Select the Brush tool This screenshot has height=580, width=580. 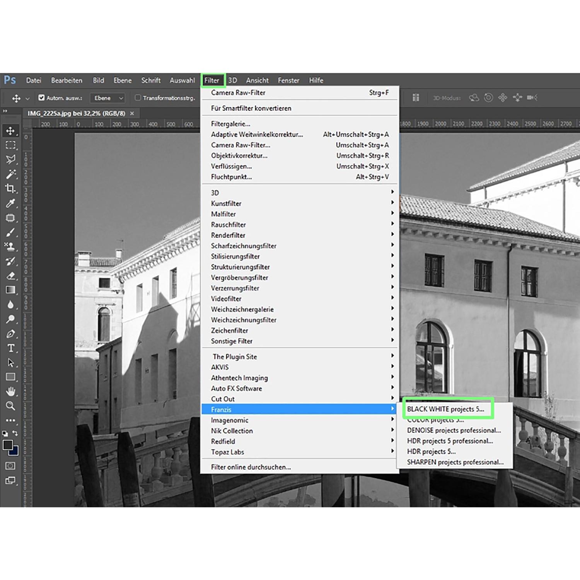click(x=10, y=232)
